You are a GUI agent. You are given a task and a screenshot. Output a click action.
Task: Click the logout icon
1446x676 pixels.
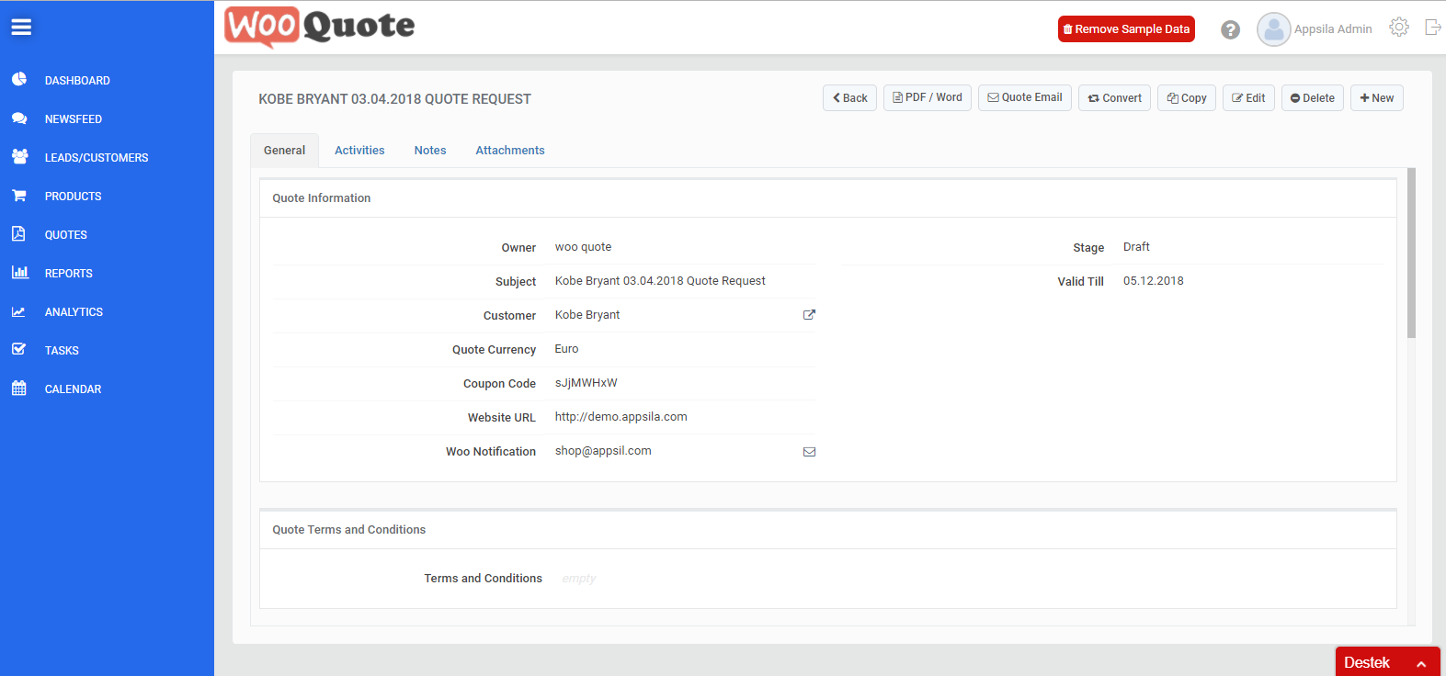click(x=1432, y=28)
